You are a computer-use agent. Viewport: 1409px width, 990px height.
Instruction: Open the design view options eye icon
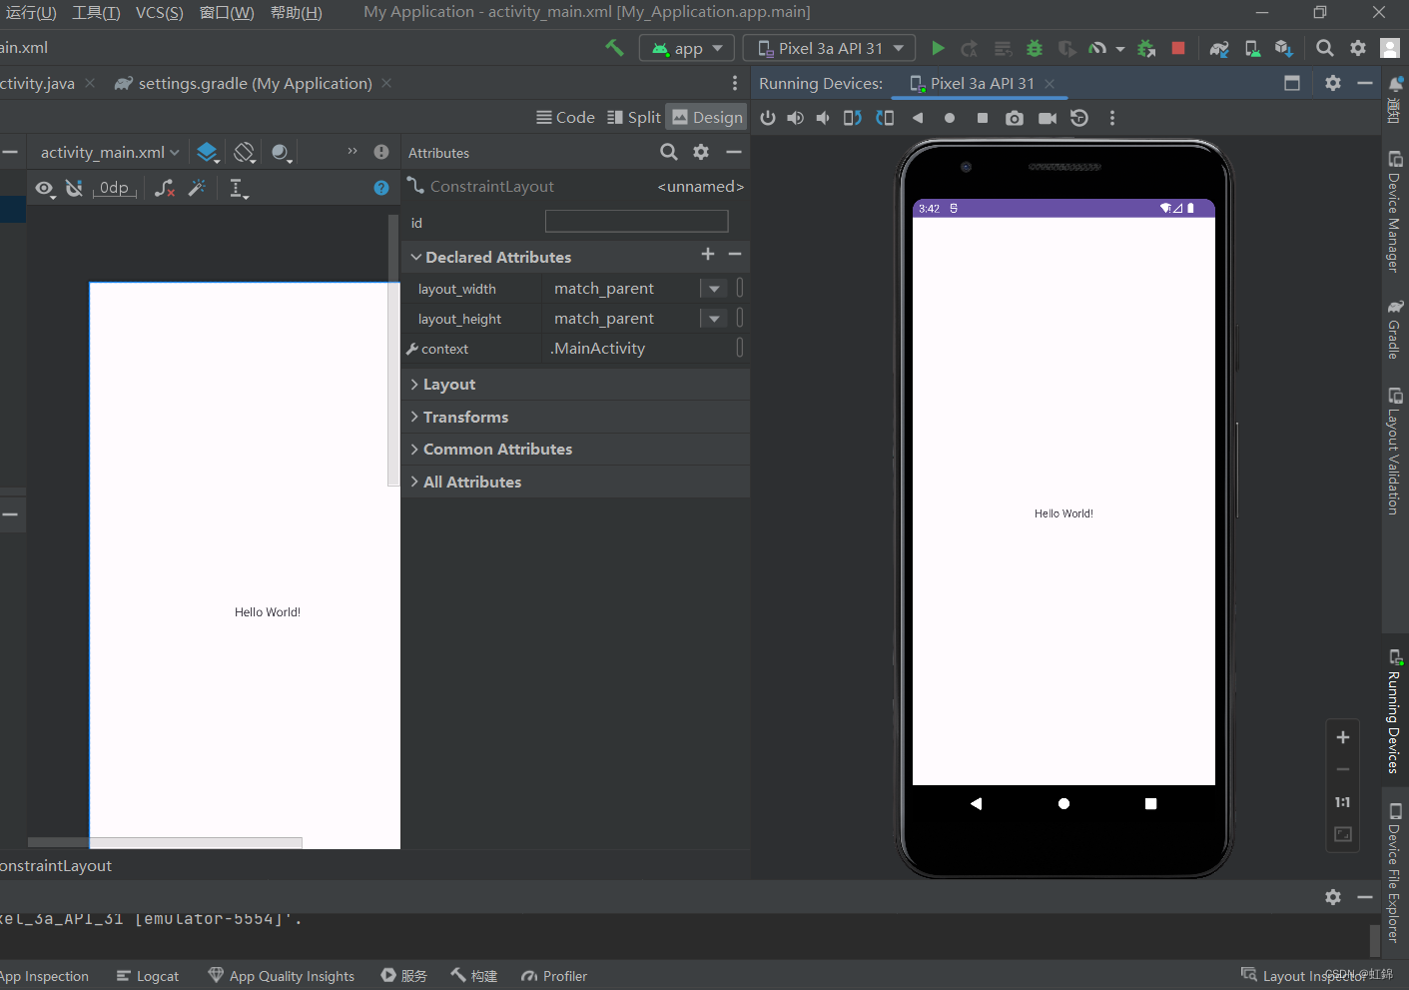[44, 188]
